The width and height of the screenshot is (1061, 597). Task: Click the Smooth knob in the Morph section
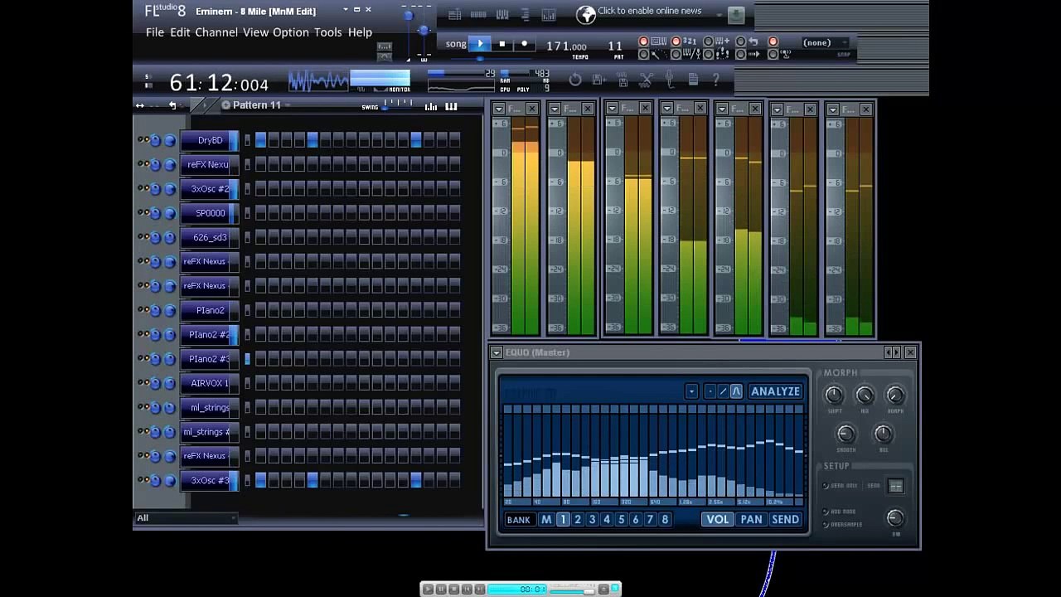[x=845, y=434]
